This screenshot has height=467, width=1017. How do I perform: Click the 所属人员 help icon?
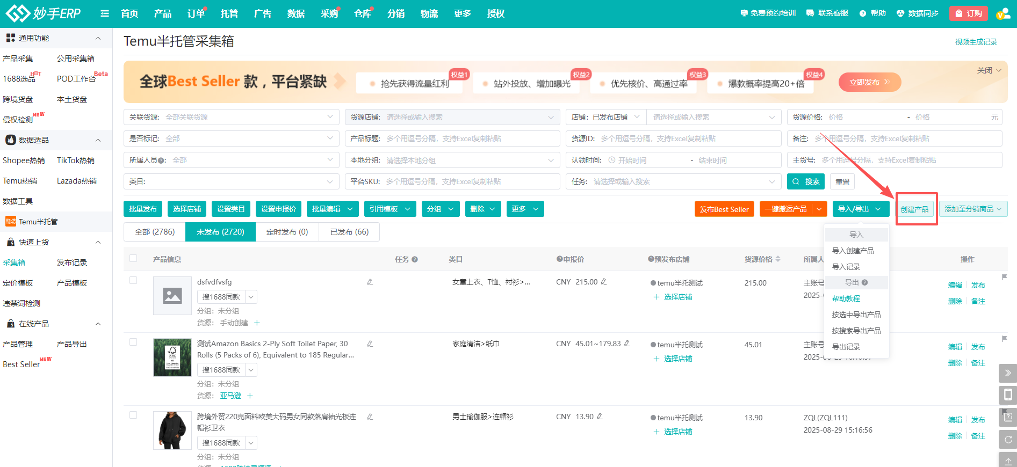[161, 160]
